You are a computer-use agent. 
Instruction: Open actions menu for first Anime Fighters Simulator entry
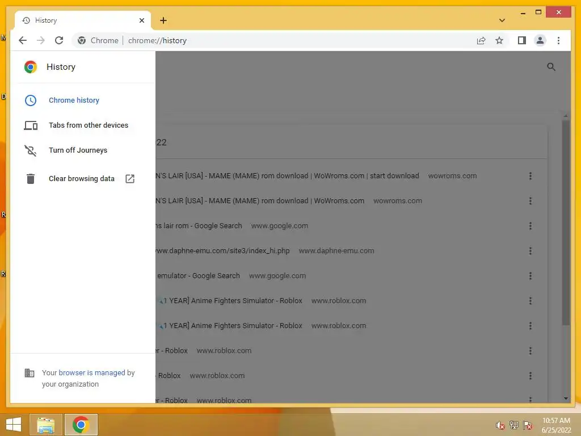click(x=531, y=301)
